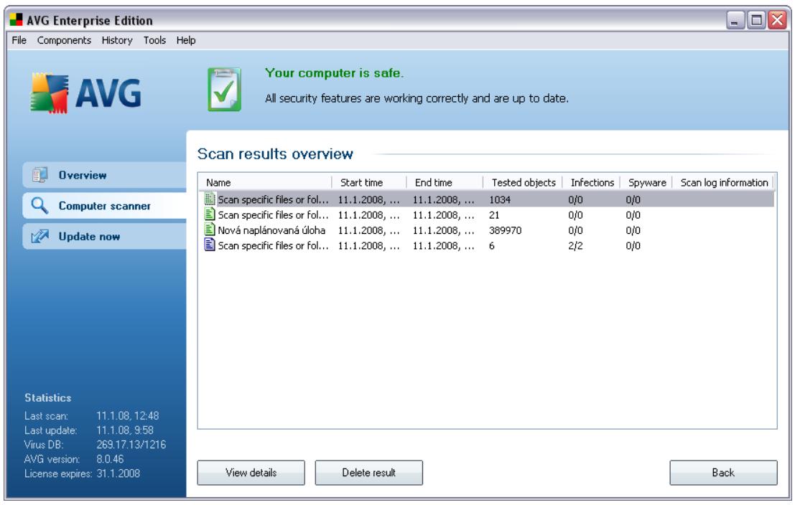Select the Update now option

click(104, 237)
